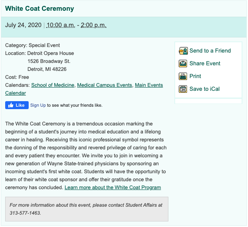Viewport: 248px width, 227px height.
Task: Click the Facebook thumbs-up icon
Action: pos(11,105)
